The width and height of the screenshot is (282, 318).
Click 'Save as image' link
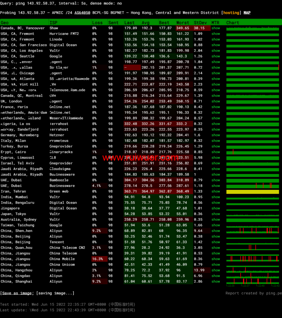coord(17,293)
